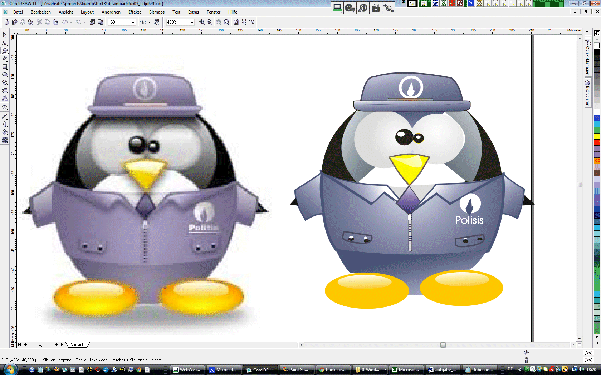This screenshot has height=375, width=601.
Task: Choose the Ellipse tool
Action: point(5,75)
